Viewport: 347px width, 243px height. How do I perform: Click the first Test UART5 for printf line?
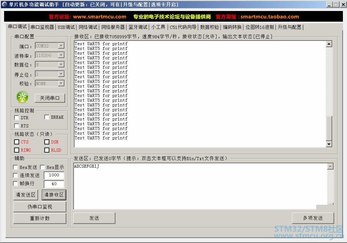coord(101,44)
